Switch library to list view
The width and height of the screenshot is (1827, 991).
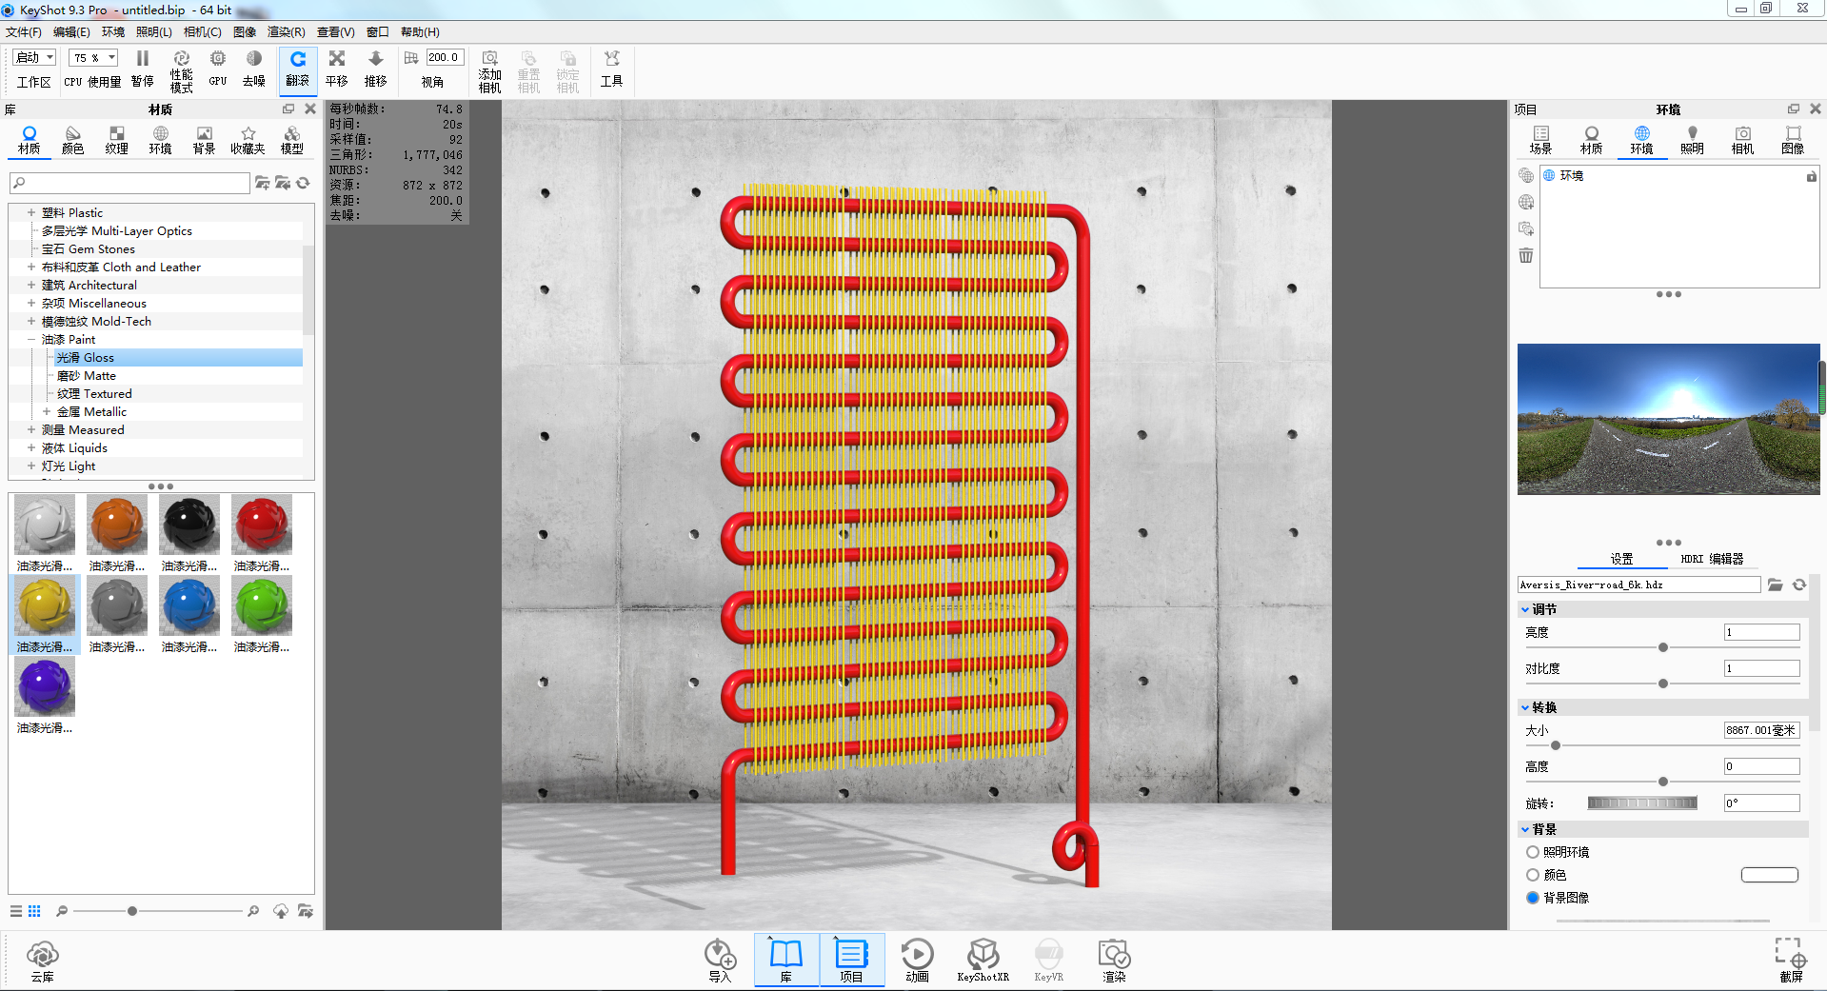(x=16, y=911)
